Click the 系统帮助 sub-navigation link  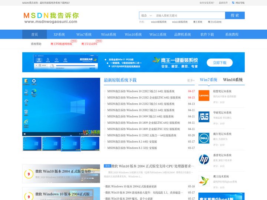pyautogui.click(x=36, y=44)
